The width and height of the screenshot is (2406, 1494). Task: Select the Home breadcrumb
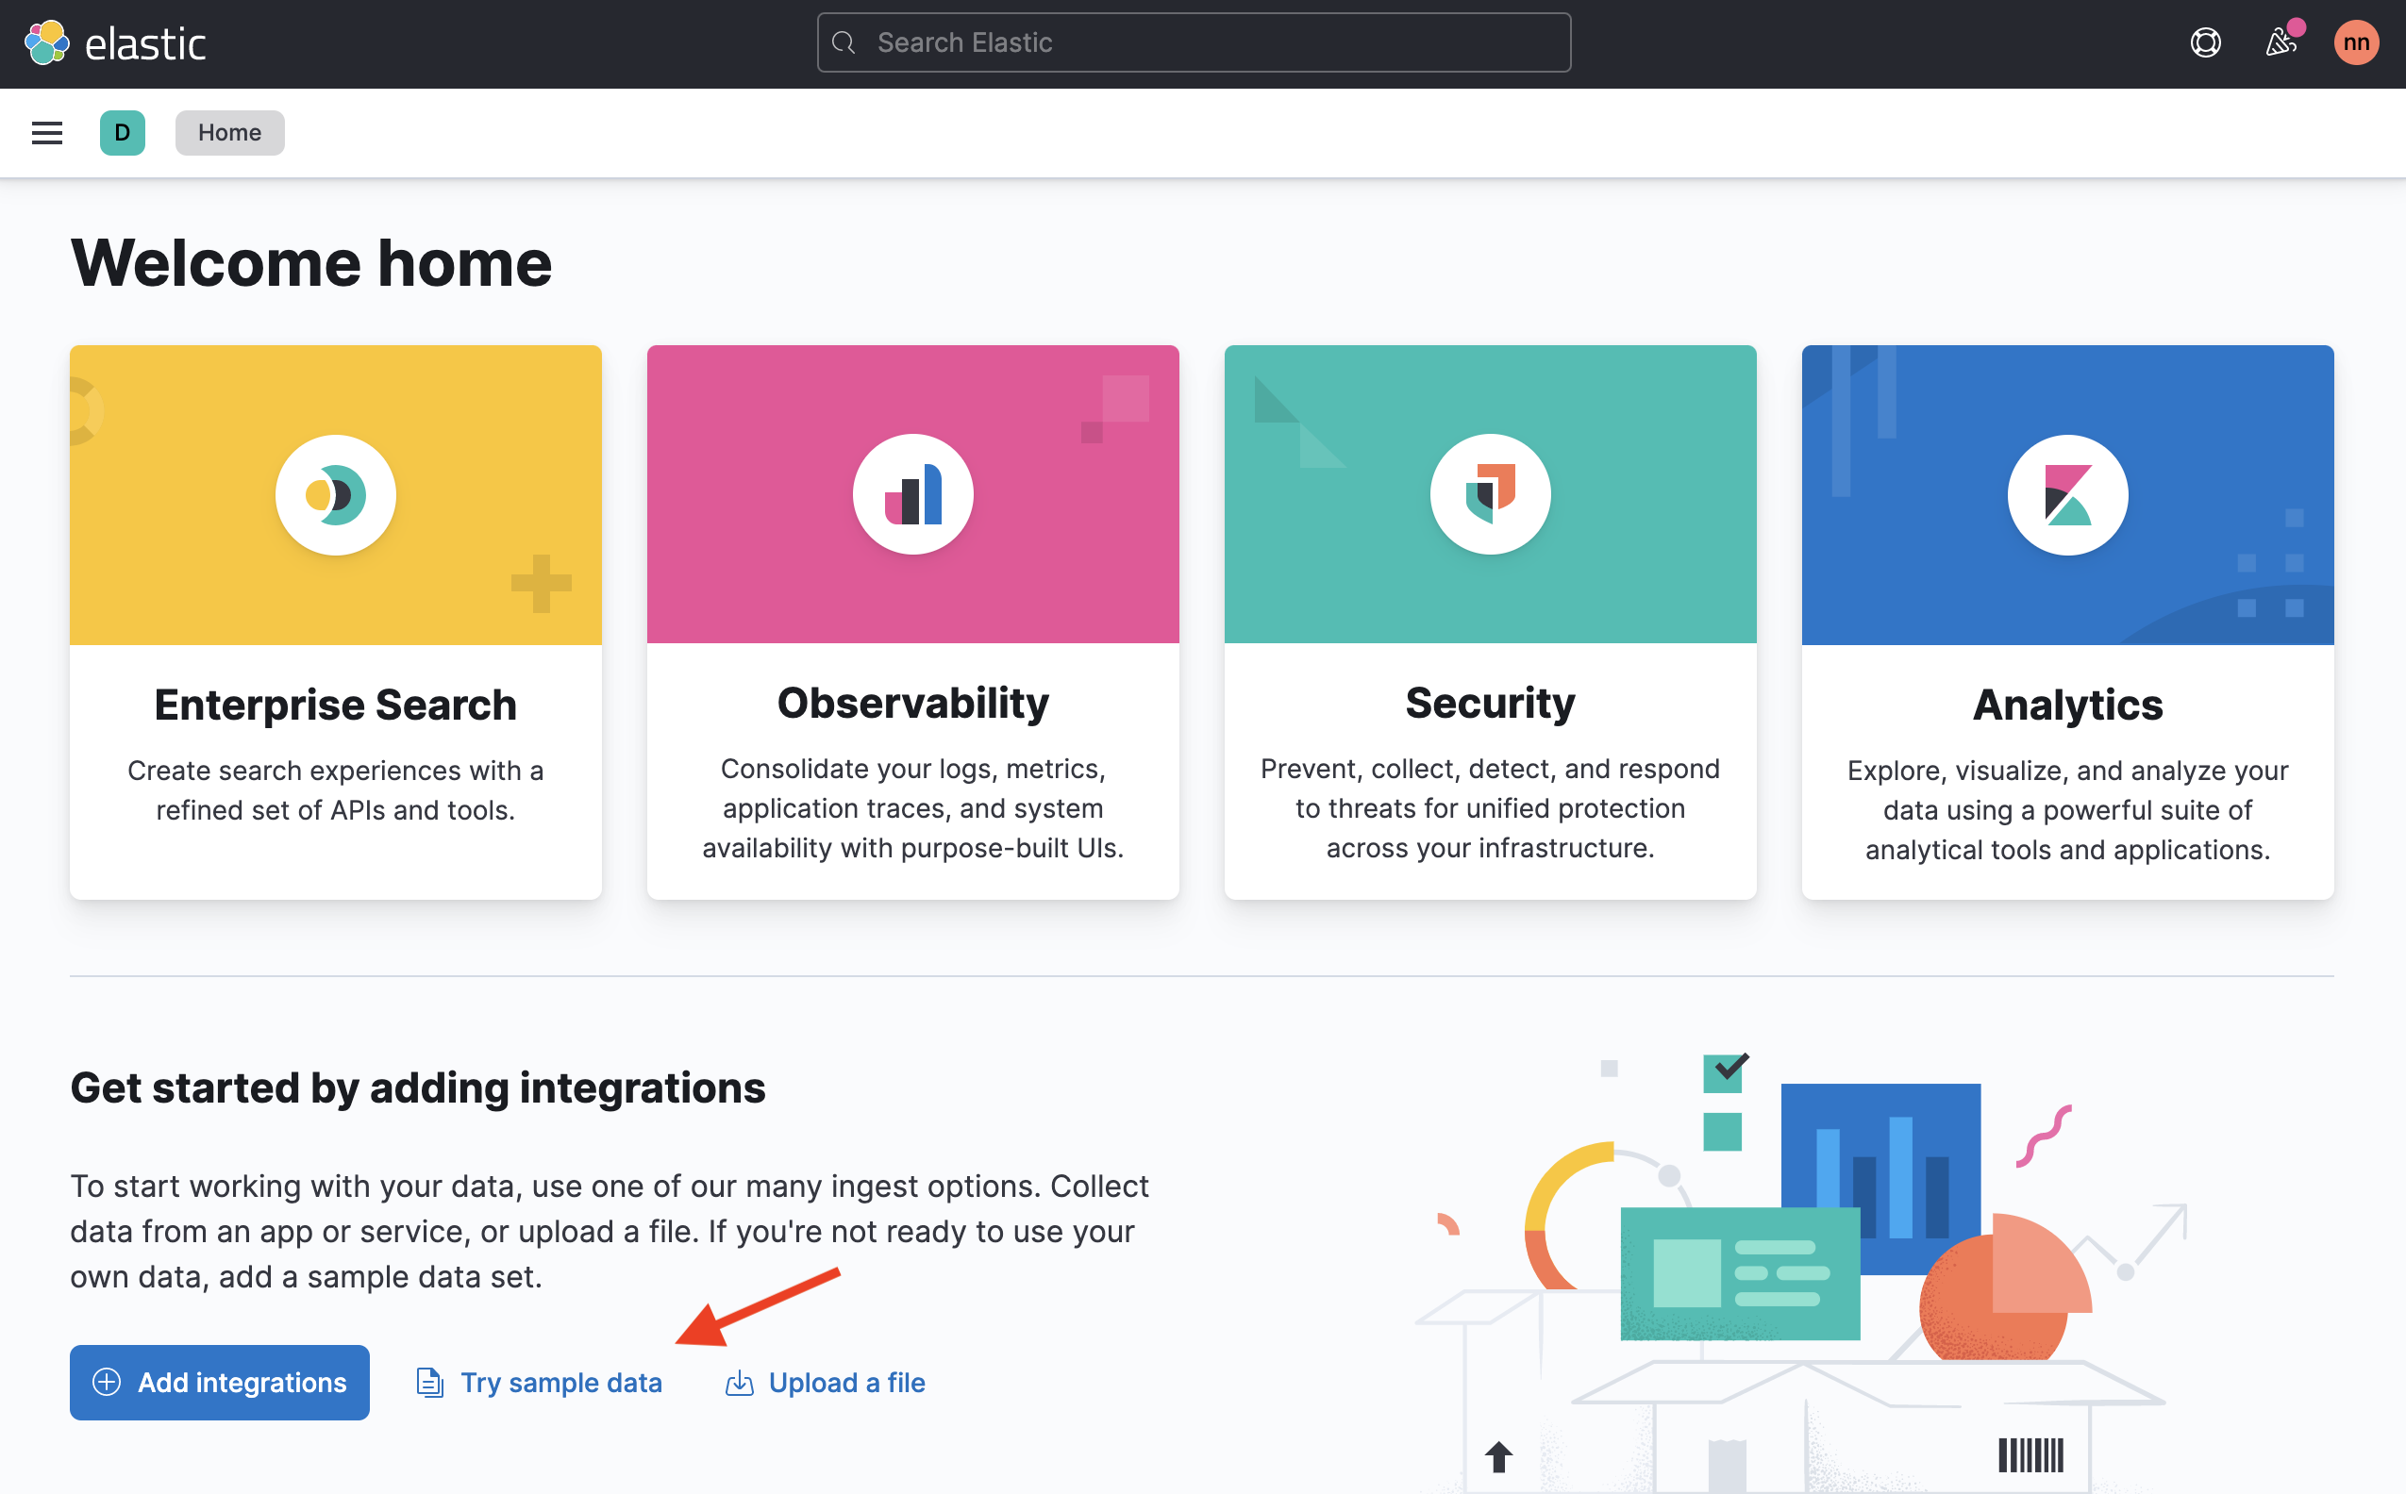(230, 132)
